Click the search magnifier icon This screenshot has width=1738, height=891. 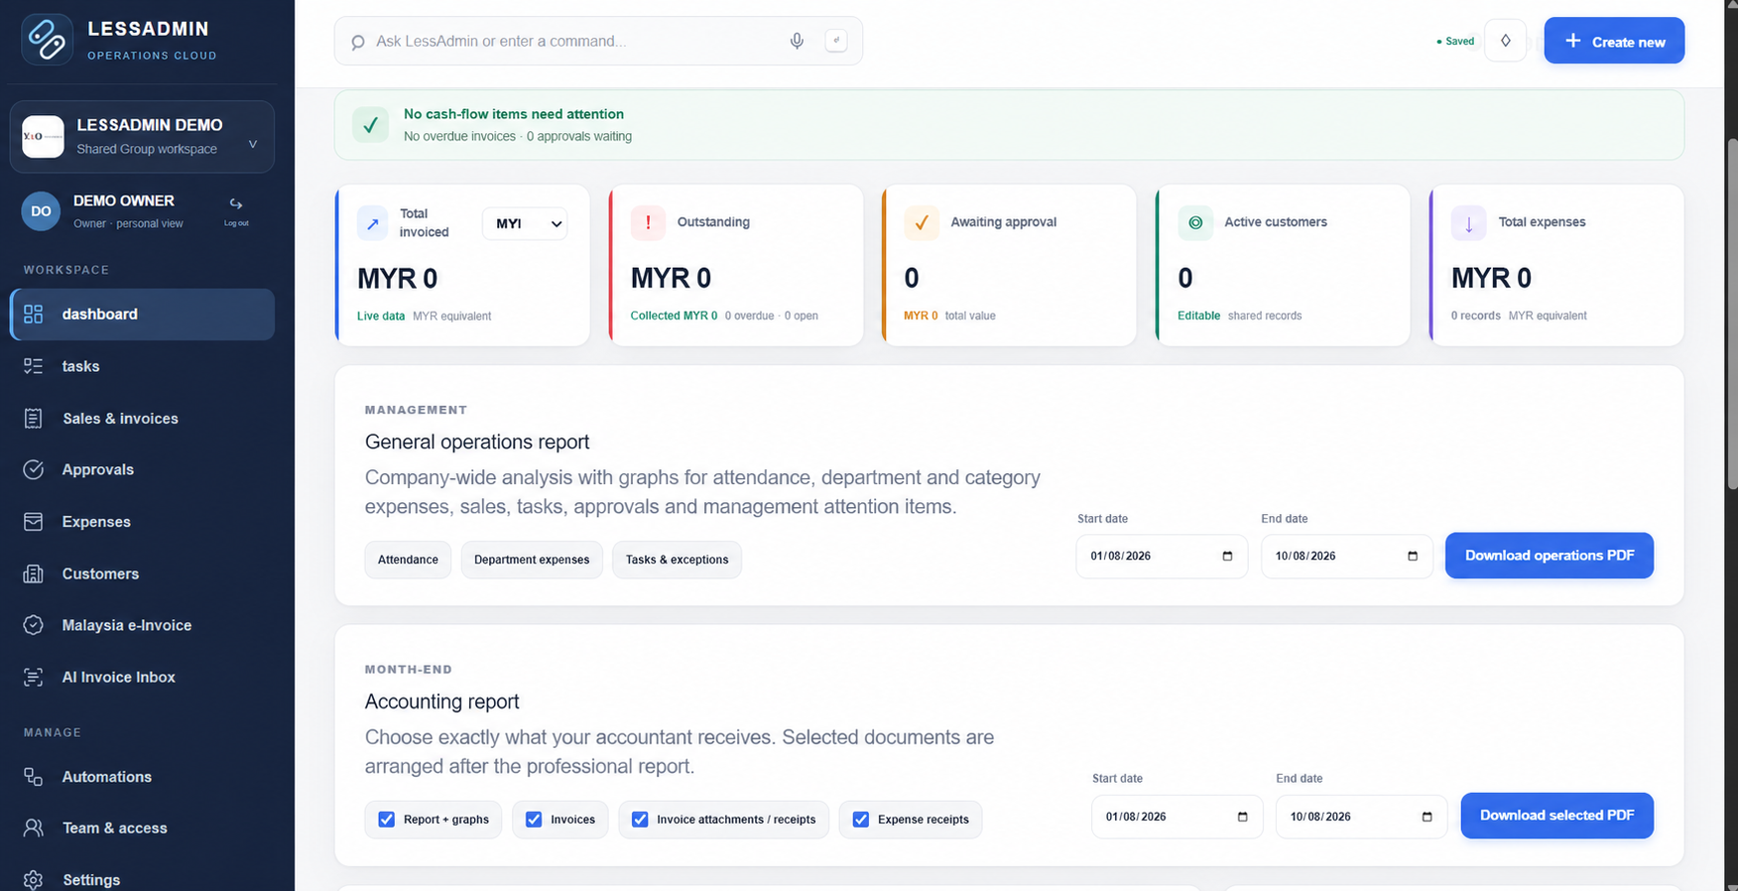coord(358,42)
